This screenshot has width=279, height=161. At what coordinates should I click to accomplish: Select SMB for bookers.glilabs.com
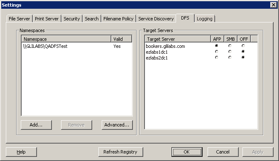pyautogui.click(x=230, y=46)
